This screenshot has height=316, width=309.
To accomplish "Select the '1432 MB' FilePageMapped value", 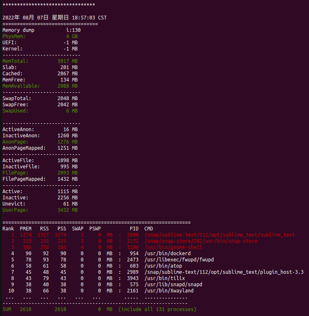I will tap(67, 179).
